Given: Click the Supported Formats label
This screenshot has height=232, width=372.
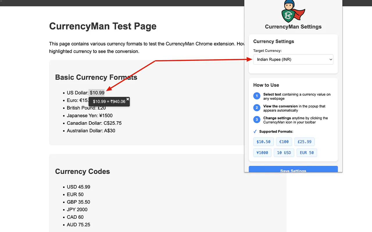Looking at the screenshot, I should click(x=276, y=131).
